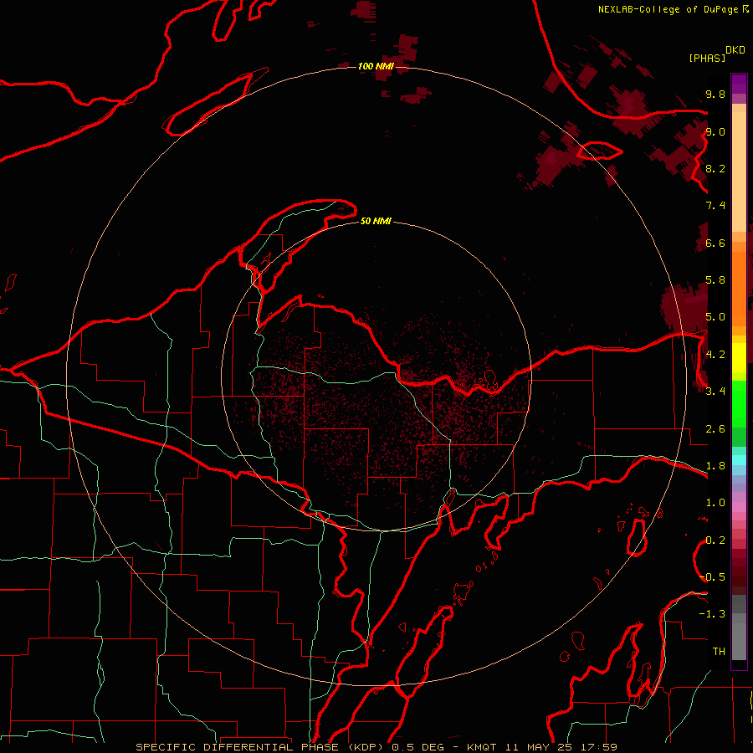Click the radar product caption at the bottom
The width and height of the screenshot is (753, 753).
(x=376, y=747)
